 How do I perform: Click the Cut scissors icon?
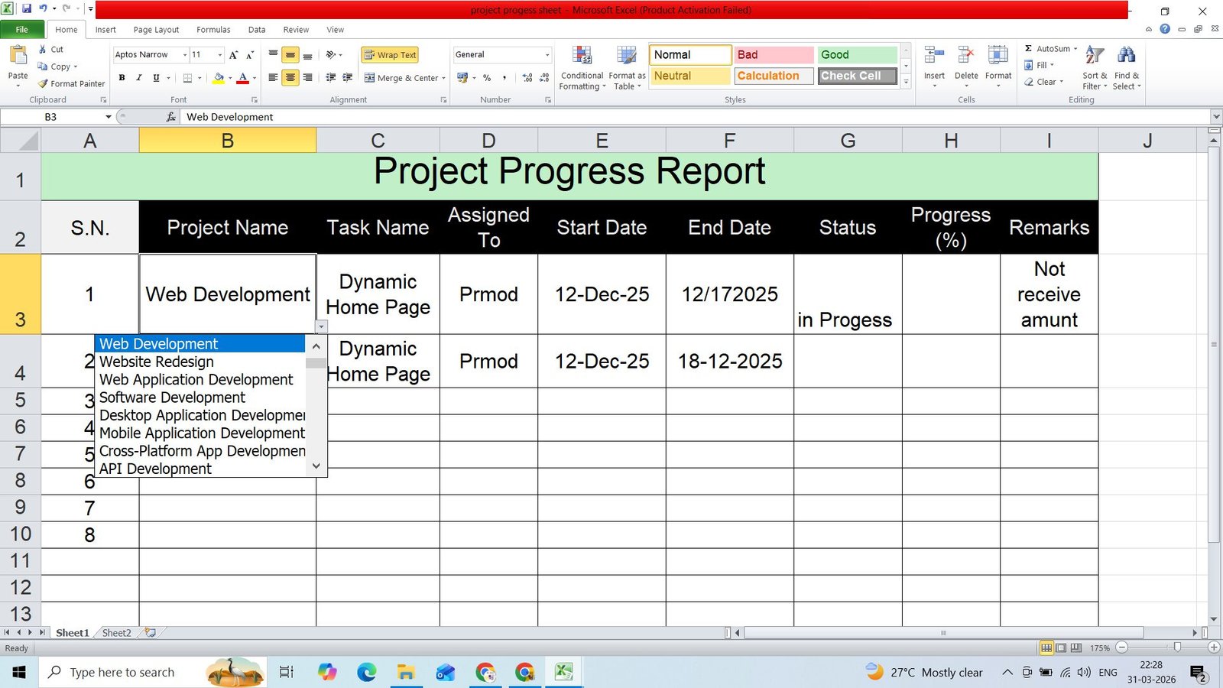43,49
